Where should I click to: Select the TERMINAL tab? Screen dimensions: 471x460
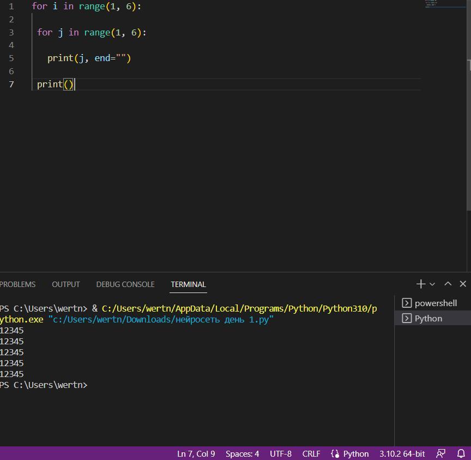click(188, 284)
